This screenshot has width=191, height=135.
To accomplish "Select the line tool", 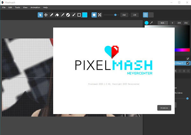I will click(62, 15).
